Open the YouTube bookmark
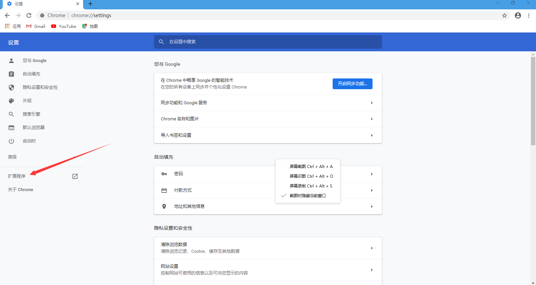The image size is (536, 285). pyautogui.click(x=64, y=26)
